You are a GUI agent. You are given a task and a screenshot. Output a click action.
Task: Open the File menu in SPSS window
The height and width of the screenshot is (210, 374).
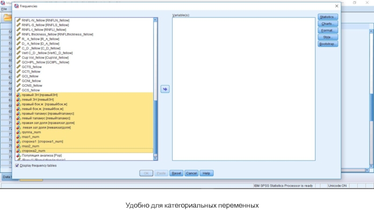(x=4, y=9)
